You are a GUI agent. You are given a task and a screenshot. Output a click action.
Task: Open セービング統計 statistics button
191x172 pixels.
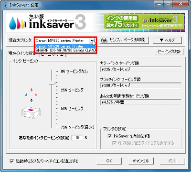[x=170, y=52]
